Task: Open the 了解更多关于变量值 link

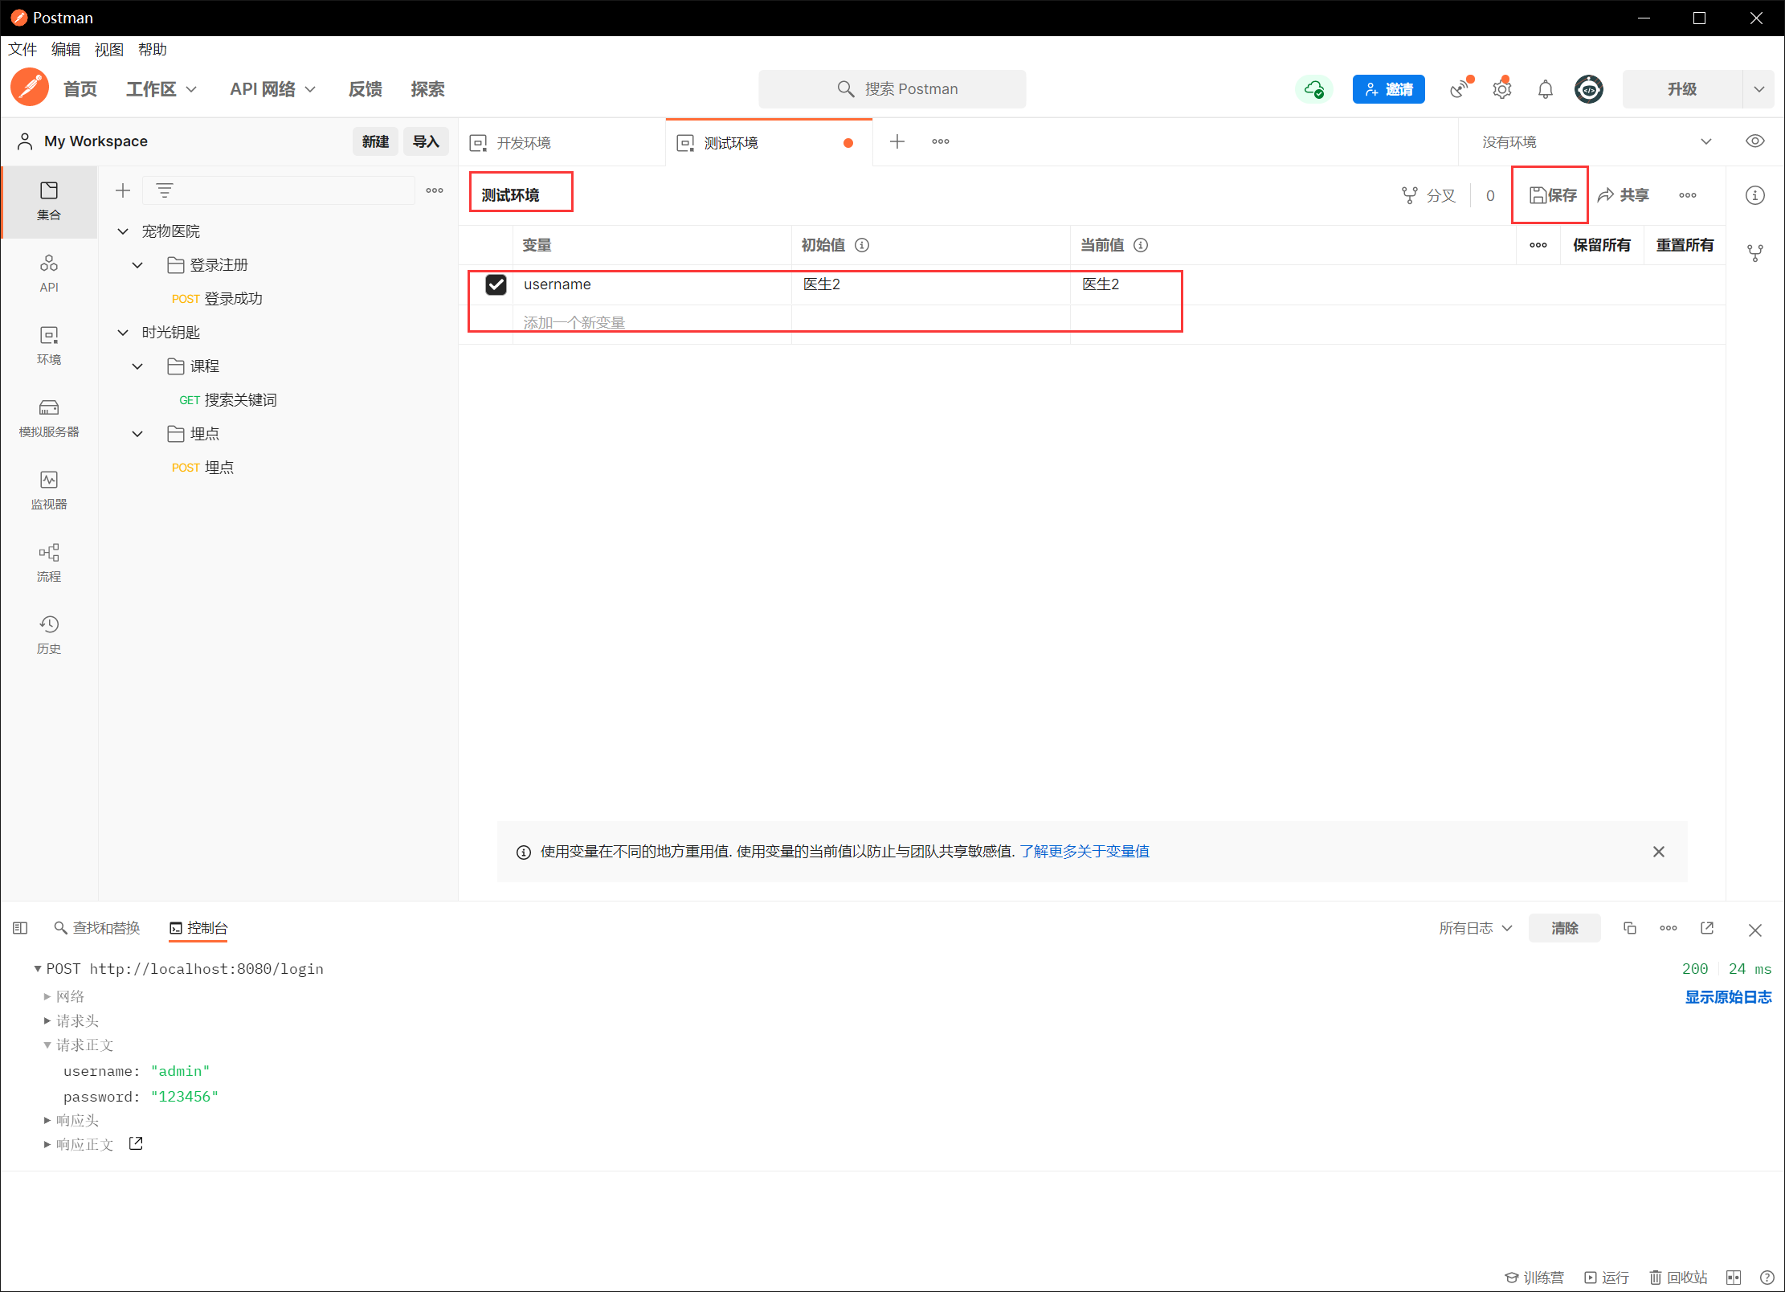Action: pos(1084,852)
